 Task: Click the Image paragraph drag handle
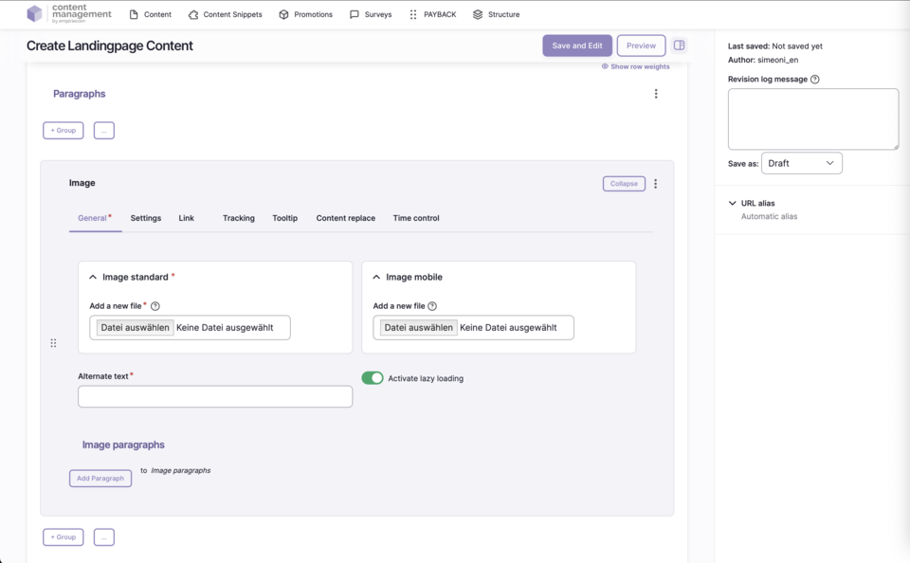[x=53, y=343]
